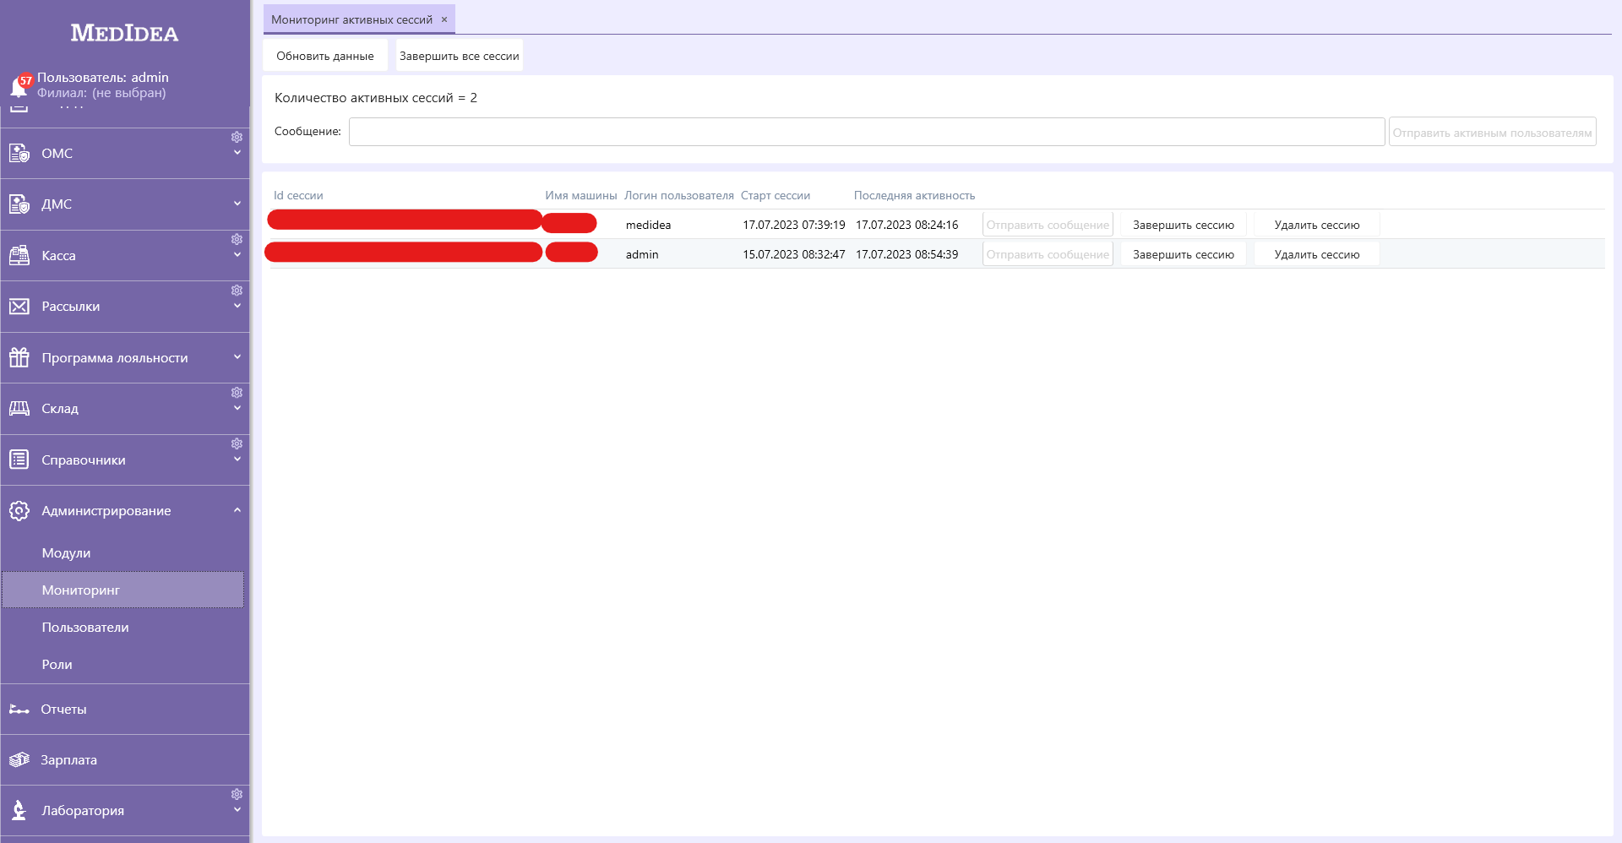This screenshot has width=1622, height=843.
Task: Click the Филиал: (не выбран) label
Action: click(101, 93)
